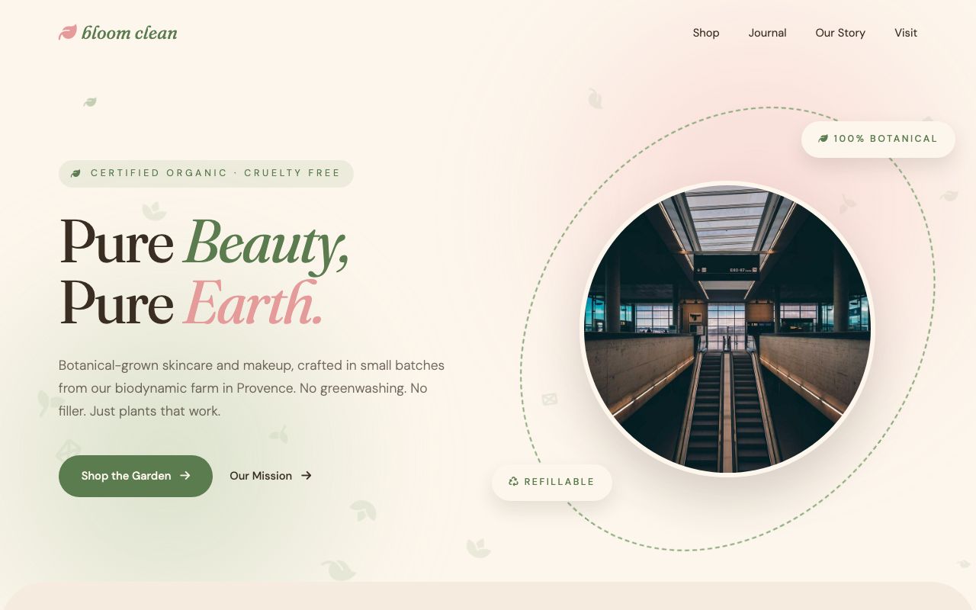Screen dimensions: 976x610
Task: Click the green italic word Beauty in the headline
Action: [265, 244]
